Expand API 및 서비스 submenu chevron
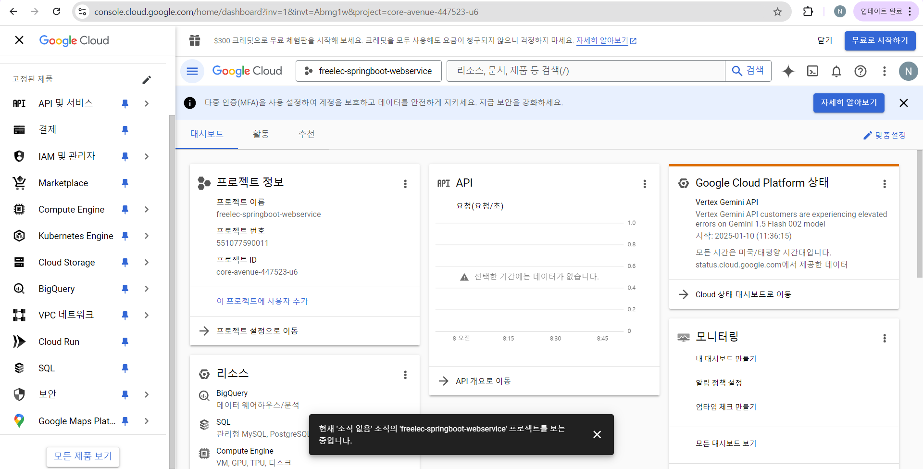The image size is (923, 469). (147, 103)
